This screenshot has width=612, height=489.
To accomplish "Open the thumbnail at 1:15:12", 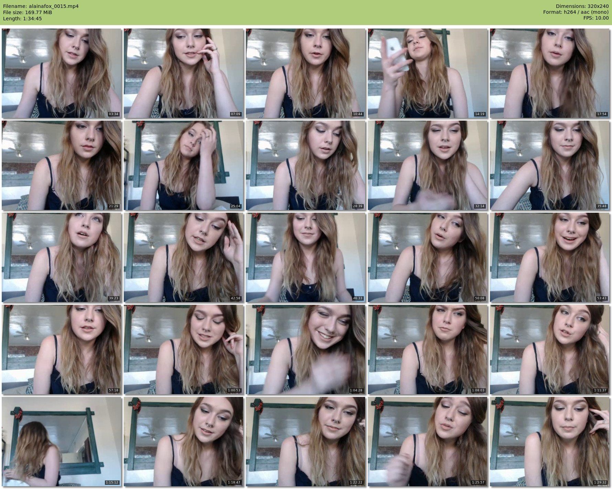I will point(62,442).
